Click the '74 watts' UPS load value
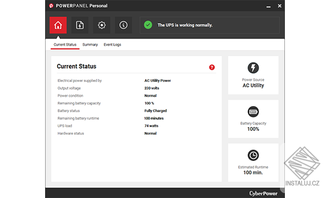330x198 pixels. 151,126
